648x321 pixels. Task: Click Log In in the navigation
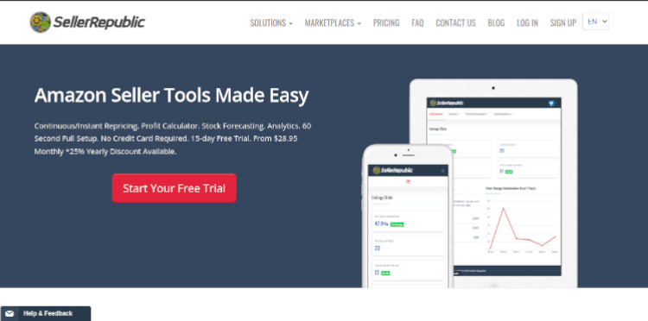pos(527,23)
